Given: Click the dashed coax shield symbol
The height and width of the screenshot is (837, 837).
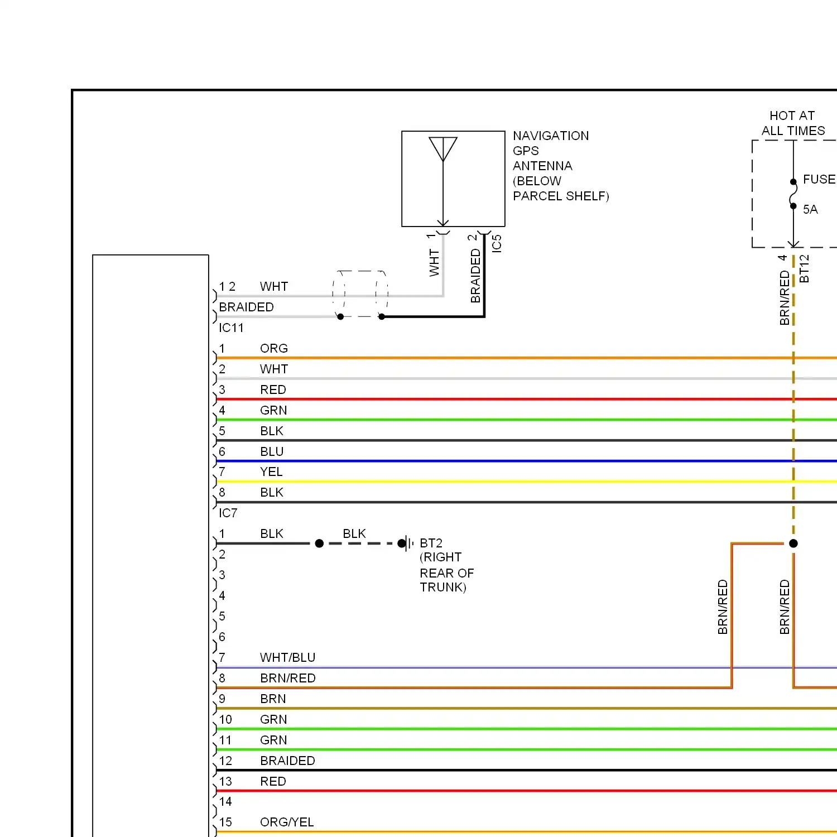Looking at the screenshot, I should pyautogui.click(x=360, y=294).
